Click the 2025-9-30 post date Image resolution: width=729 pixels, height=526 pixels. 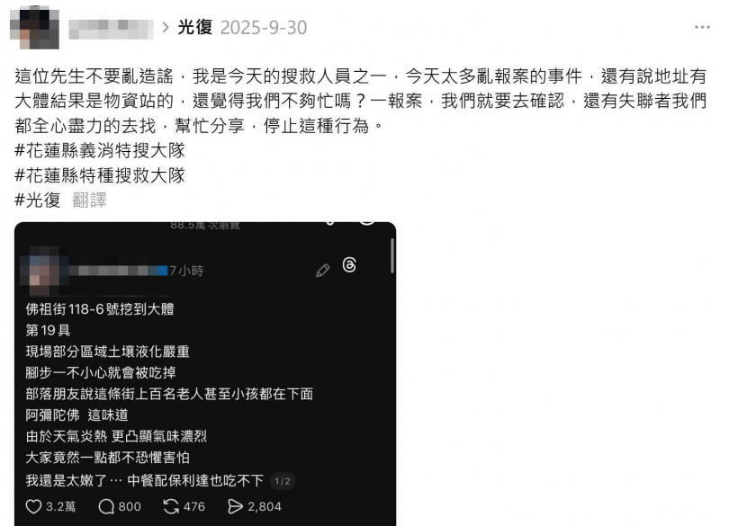[264, 28]
